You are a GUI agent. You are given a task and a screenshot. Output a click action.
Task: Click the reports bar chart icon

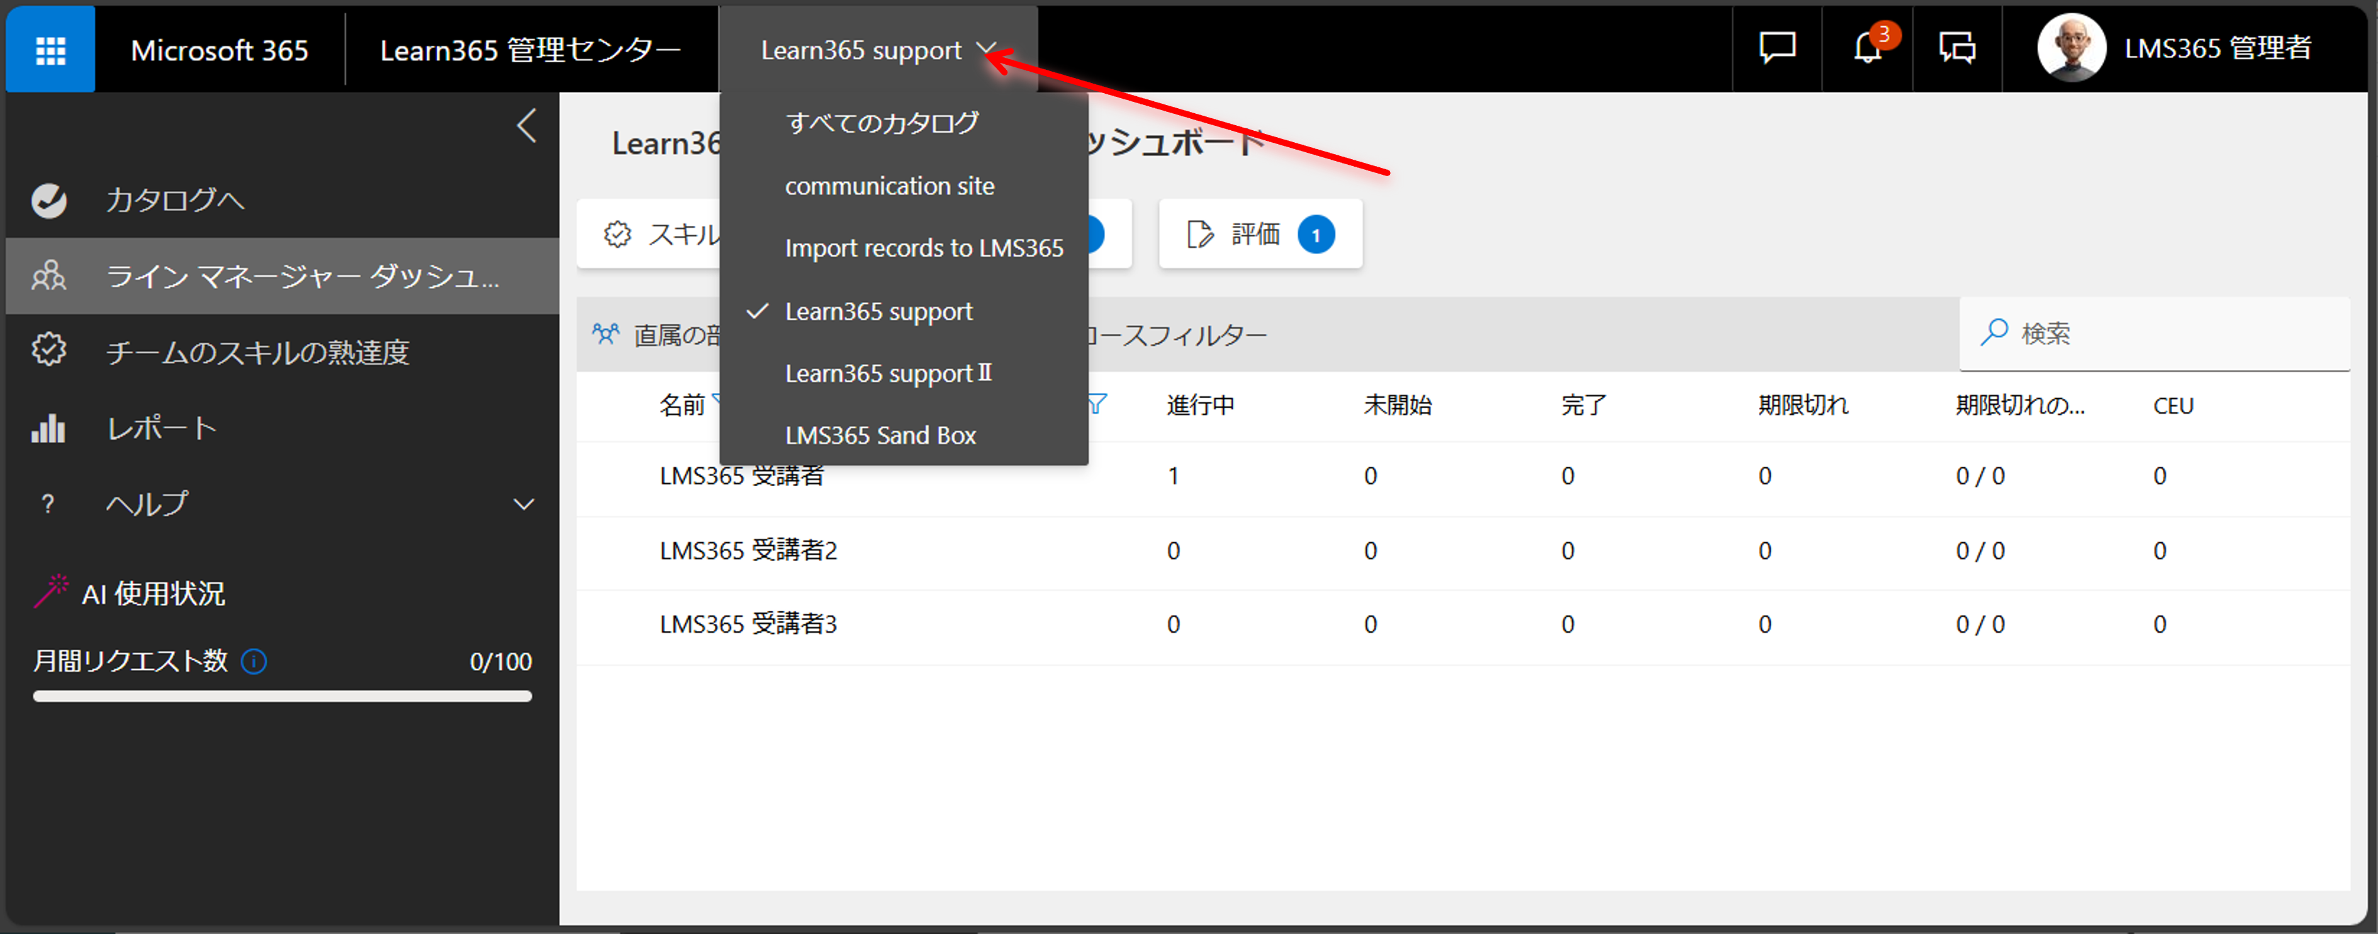click(x=49, y=428)
